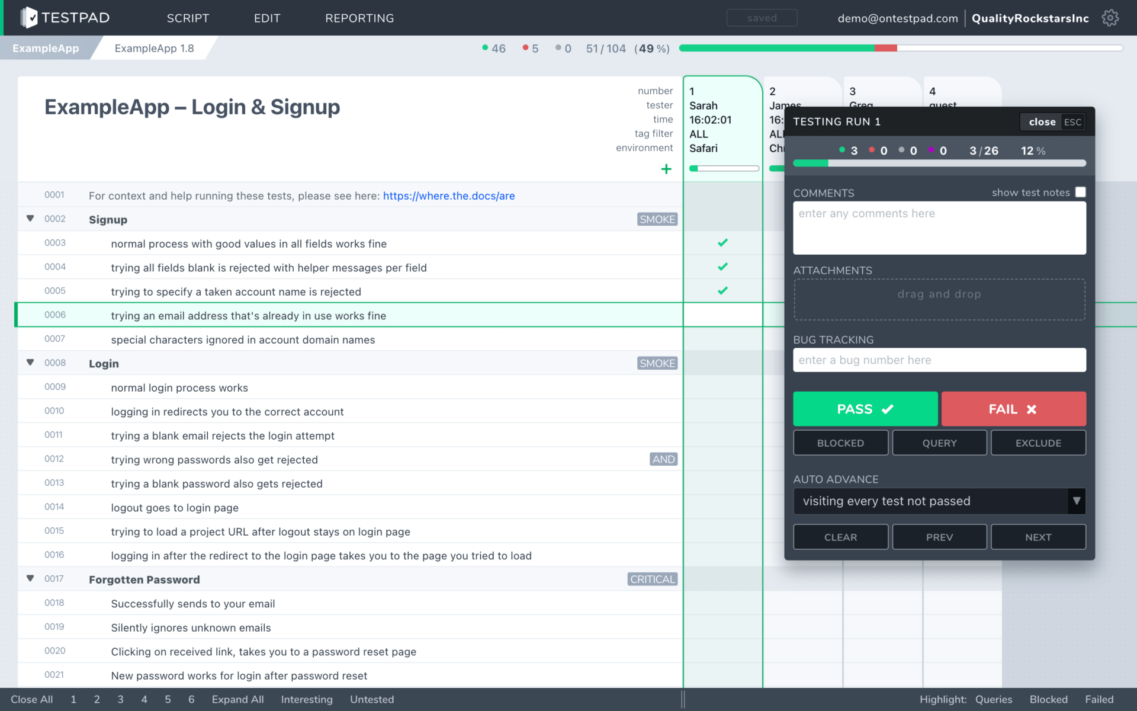Click the green passed-count dot showing 46
The image size is (1137, 711).
pyautogui.click(x=484, y=48)
